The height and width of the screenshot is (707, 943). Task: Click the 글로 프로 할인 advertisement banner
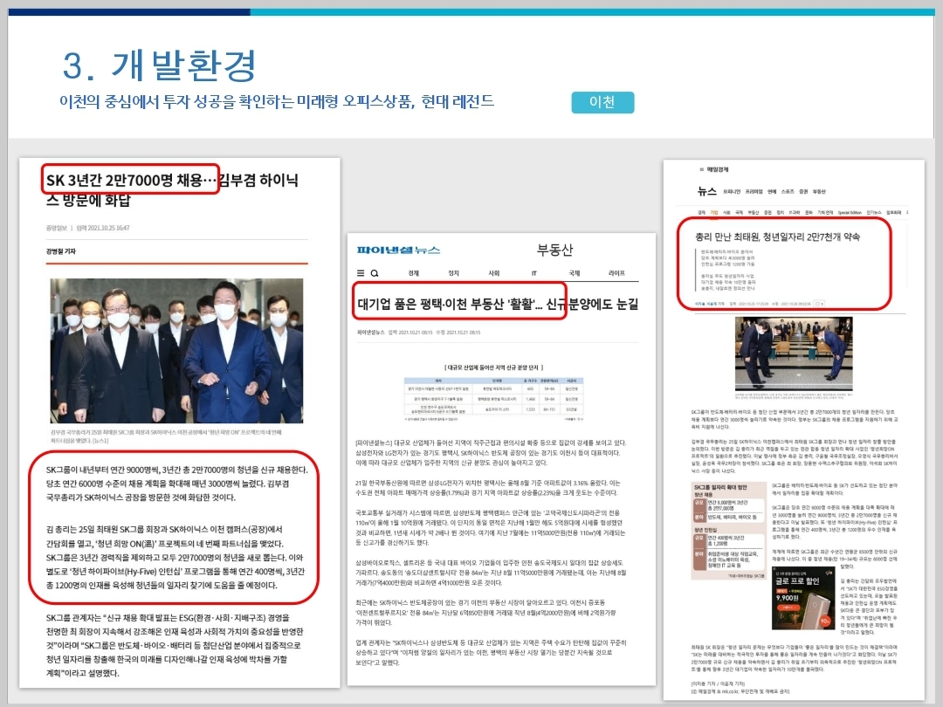[x=805, y=598]
